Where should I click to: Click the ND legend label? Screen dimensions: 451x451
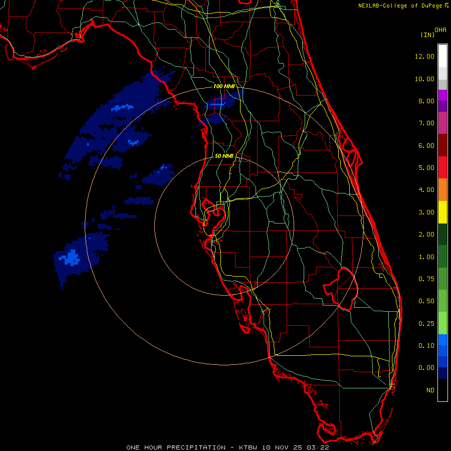[430, 390]
